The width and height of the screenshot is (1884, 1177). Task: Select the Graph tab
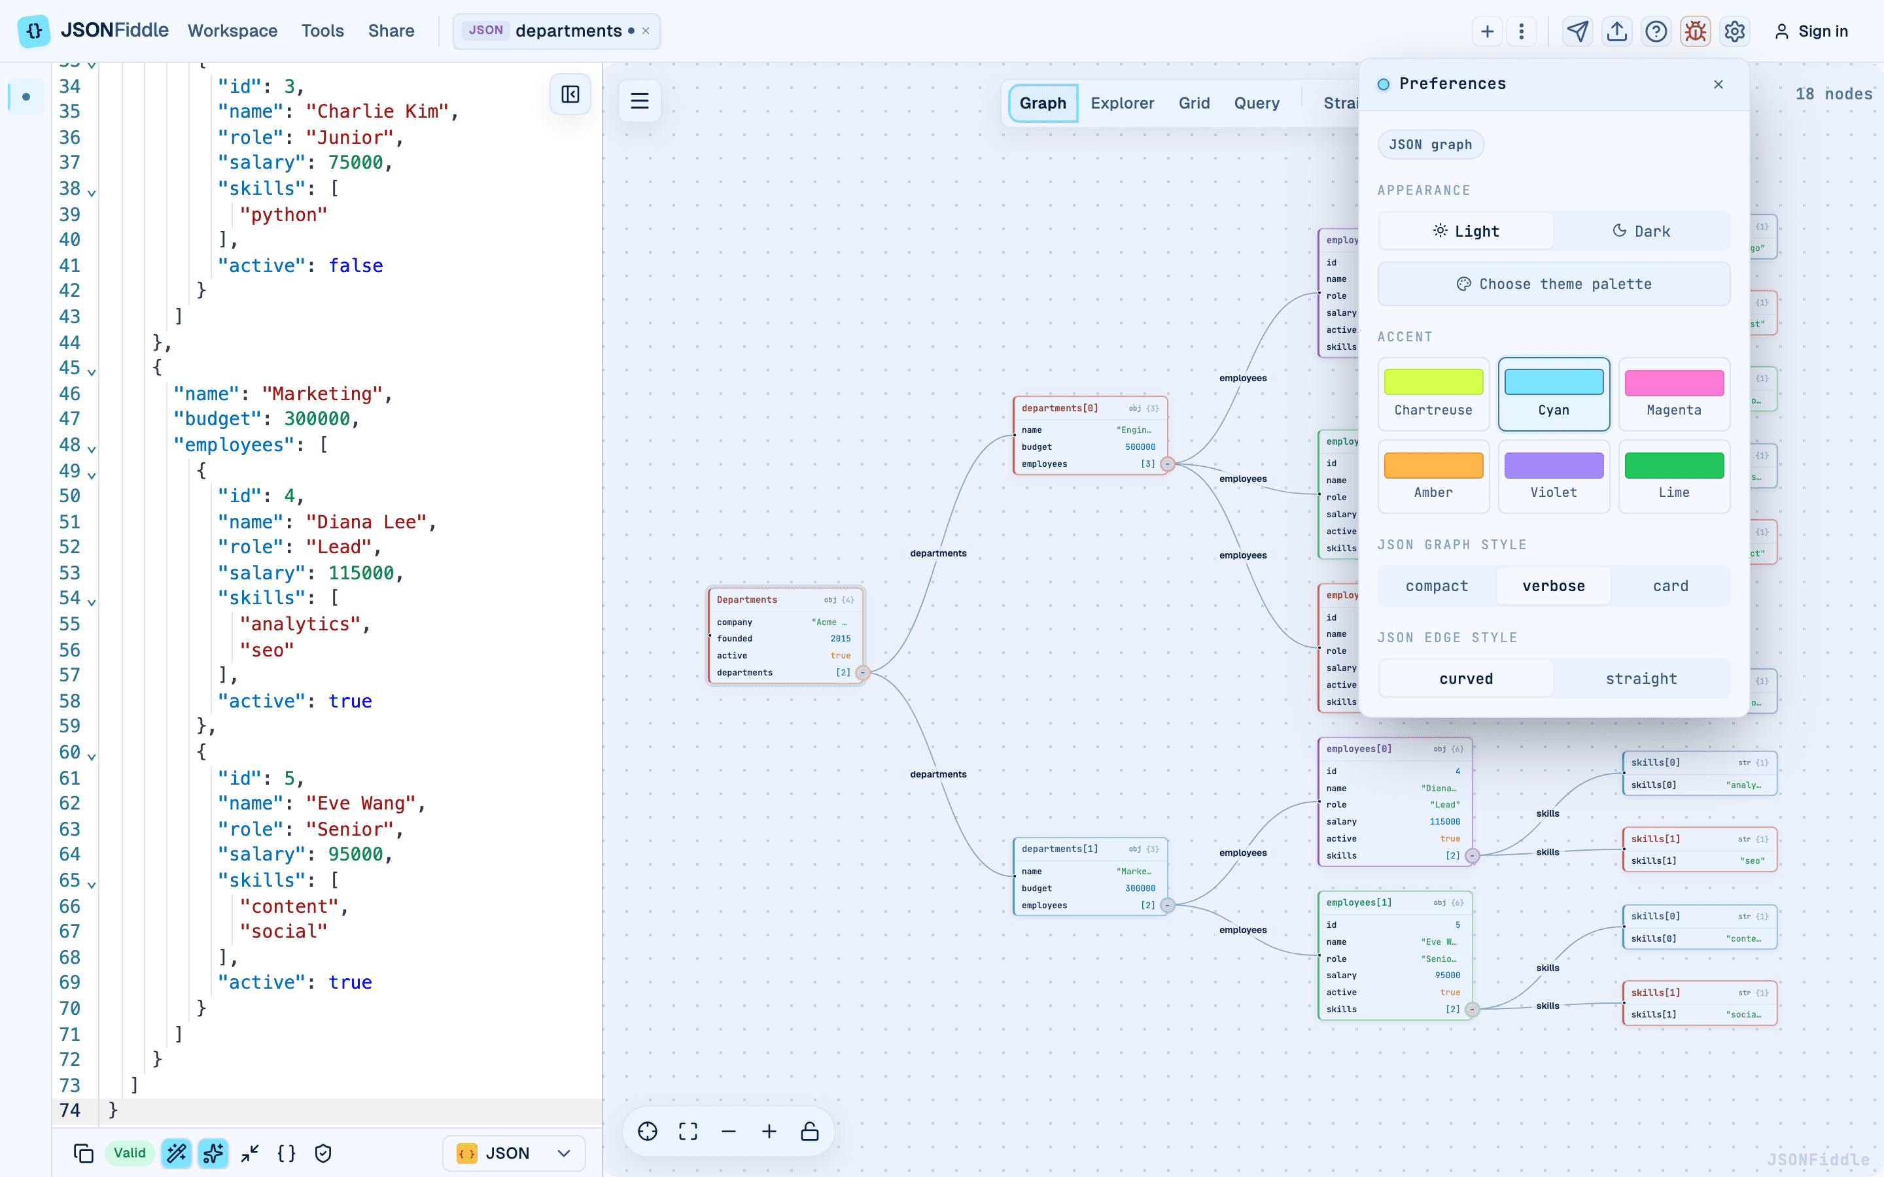coord(1043,103)
